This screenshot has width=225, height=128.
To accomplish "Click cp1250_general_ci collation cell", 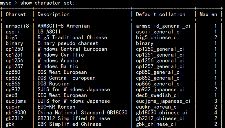I will pyautogui.click(x=160, y=49).
